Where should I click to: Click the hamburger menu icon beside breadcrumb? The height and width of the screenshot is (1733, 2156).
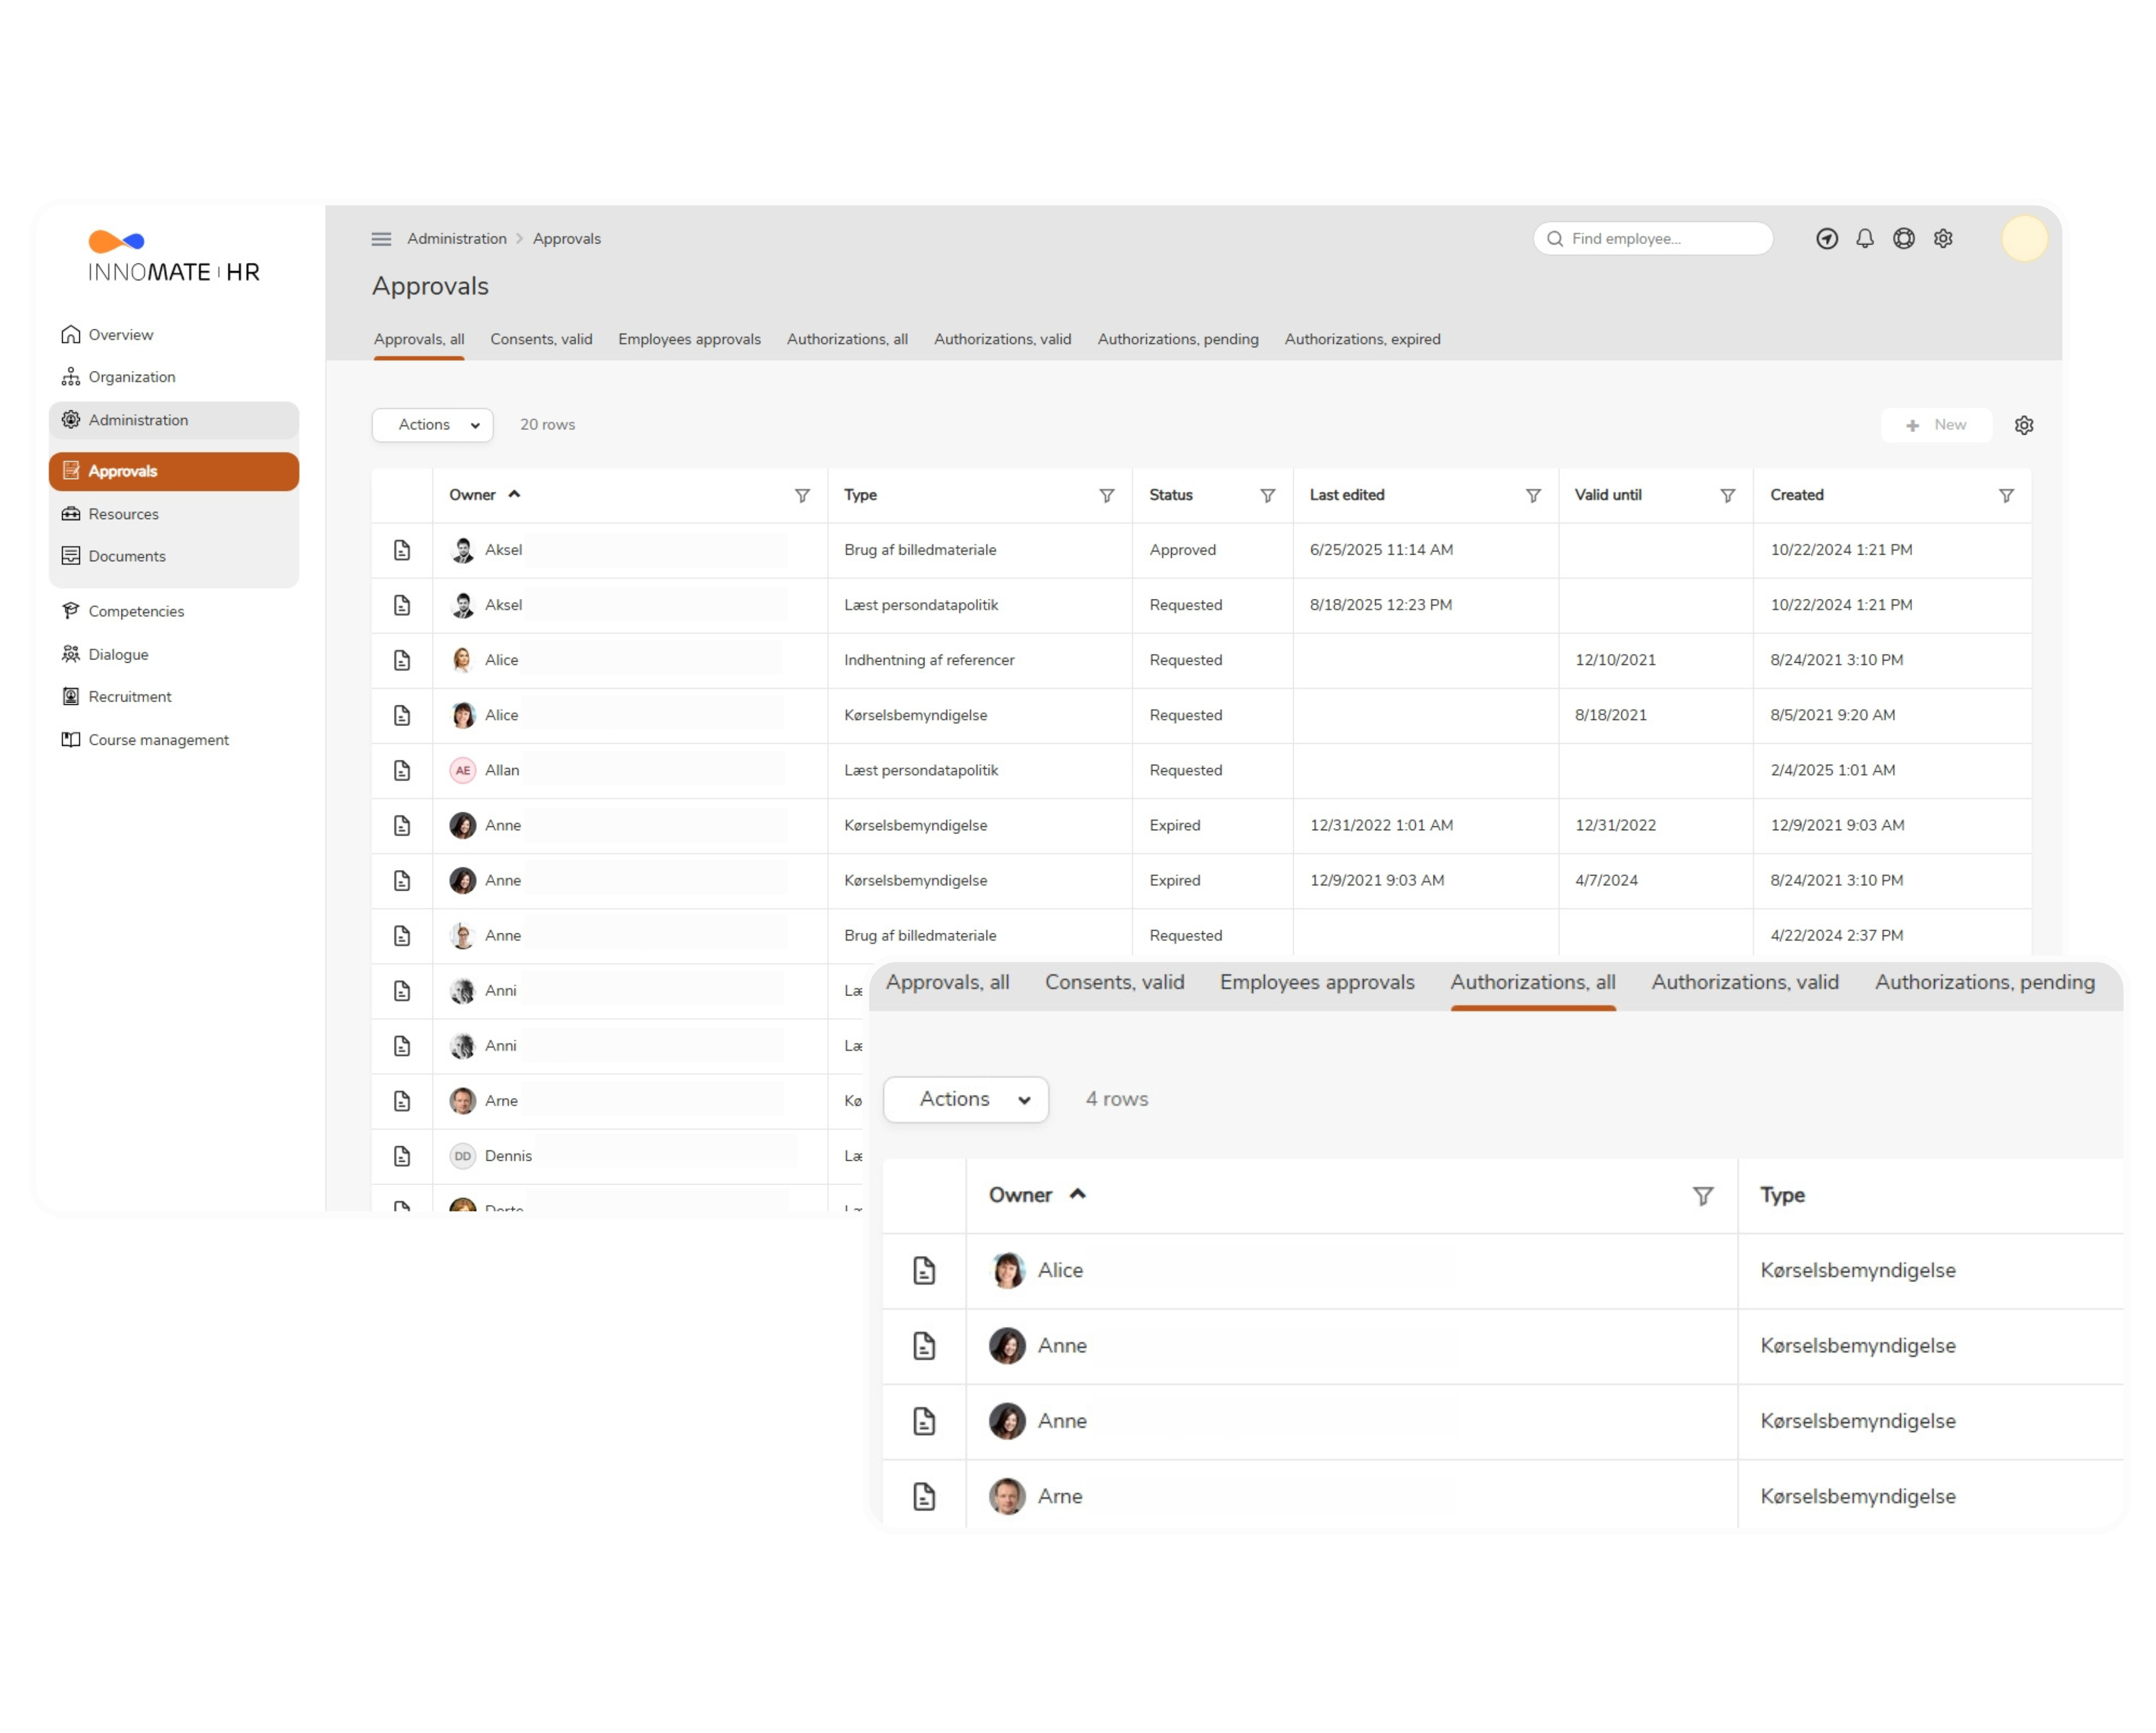tap(381, 239)
